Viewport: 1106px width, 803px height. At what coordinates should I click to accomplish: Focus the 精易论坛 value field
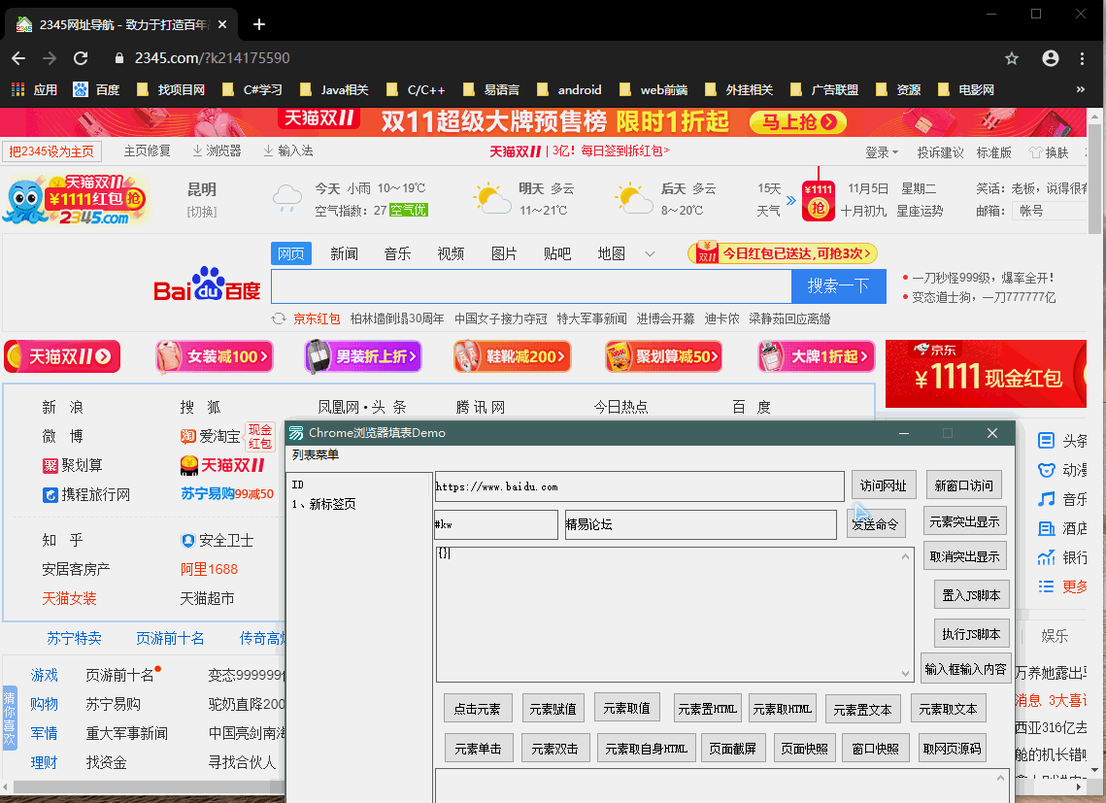(700, 524)
